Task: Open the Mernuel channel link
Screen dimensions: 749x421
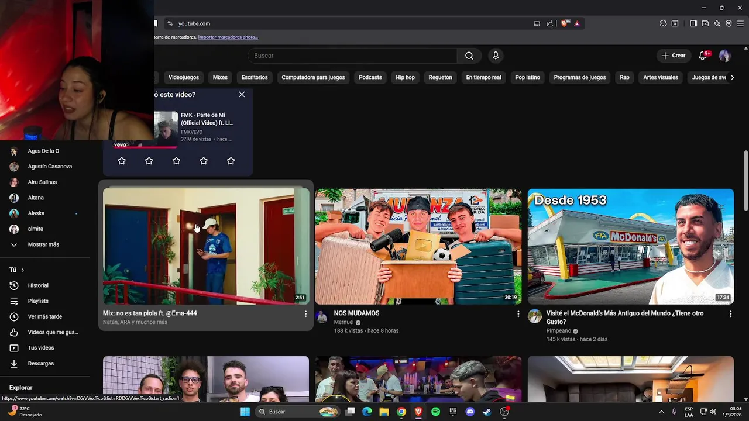Action: click(x=344, y=322)
